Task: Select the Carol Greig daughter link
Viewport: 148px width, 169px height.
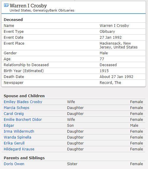Action: click(x=14, y=113)
